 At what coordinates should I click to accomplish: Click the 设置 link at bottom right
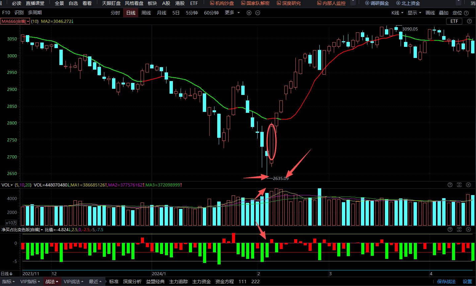(467, 281)
